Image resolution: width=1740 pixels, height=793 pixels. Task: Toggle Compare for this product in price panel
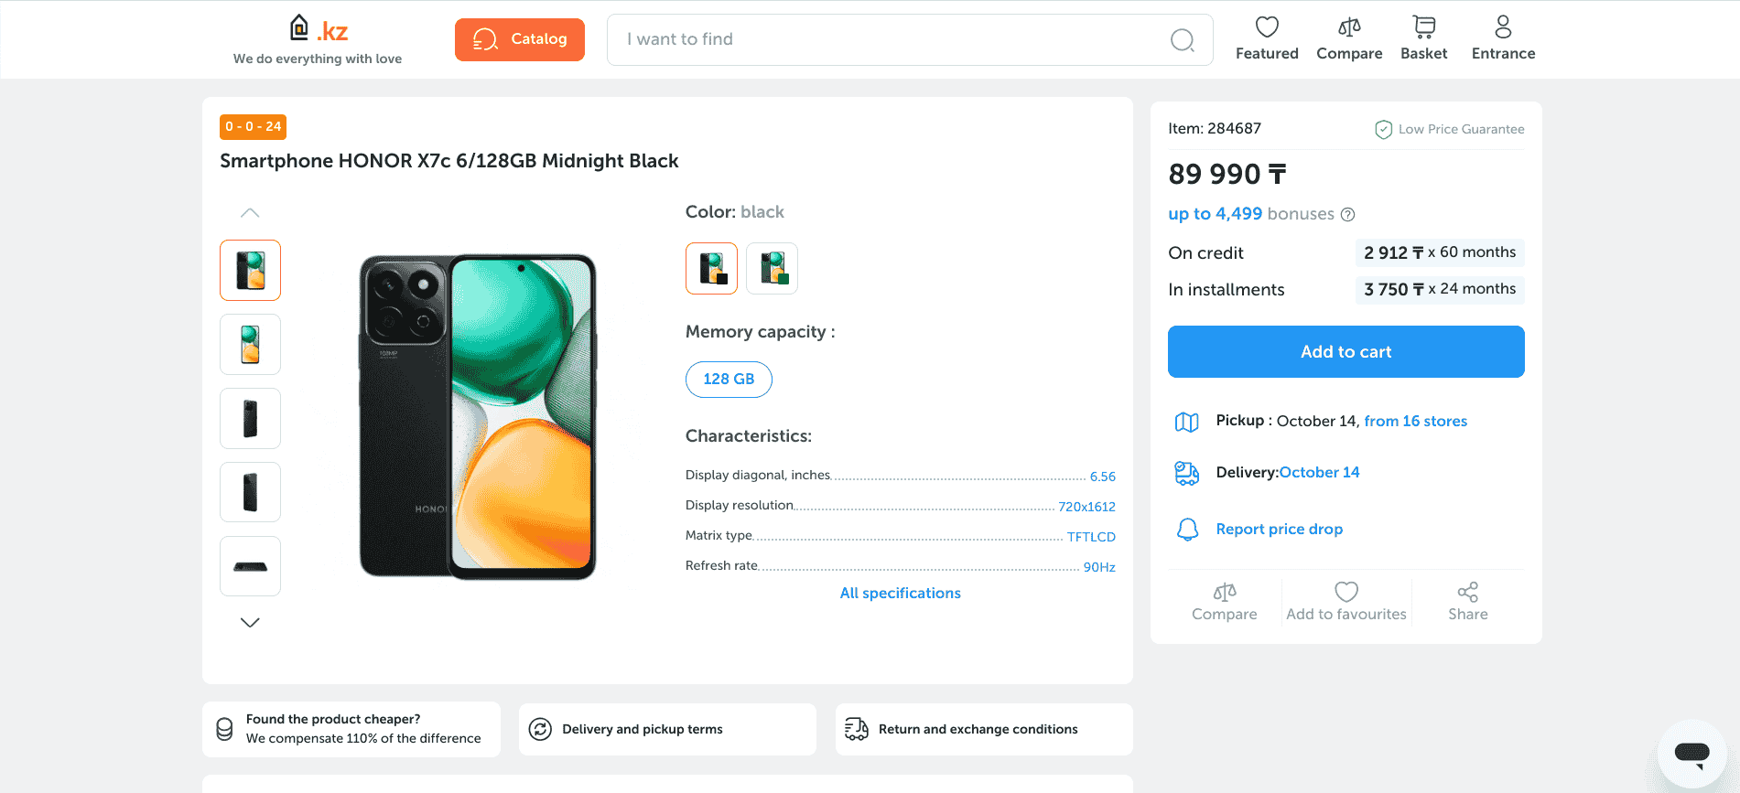1224,593
